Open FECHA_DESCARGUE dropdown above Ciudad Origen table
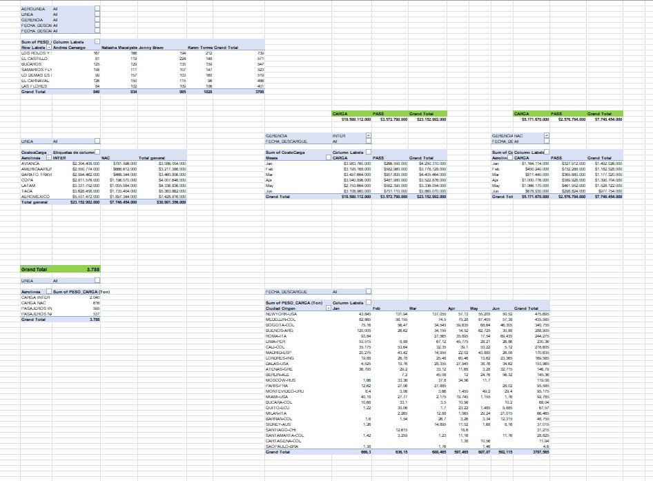 click(368, 291)
